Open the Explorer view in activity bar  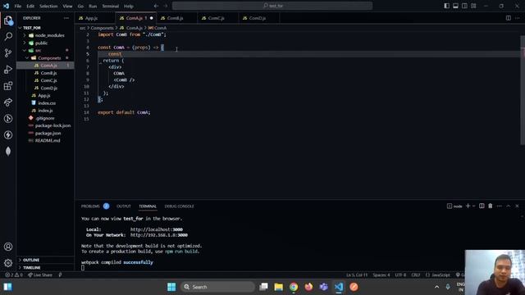click(x=8, y=20)
